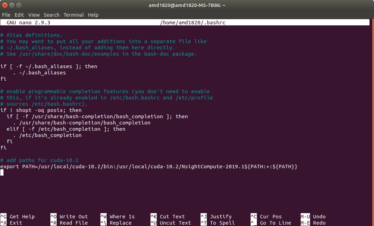This screenshot has width=374, height=226.
Task: Open the Help menu
Action: pyautogui.click(x=93, y=15)
